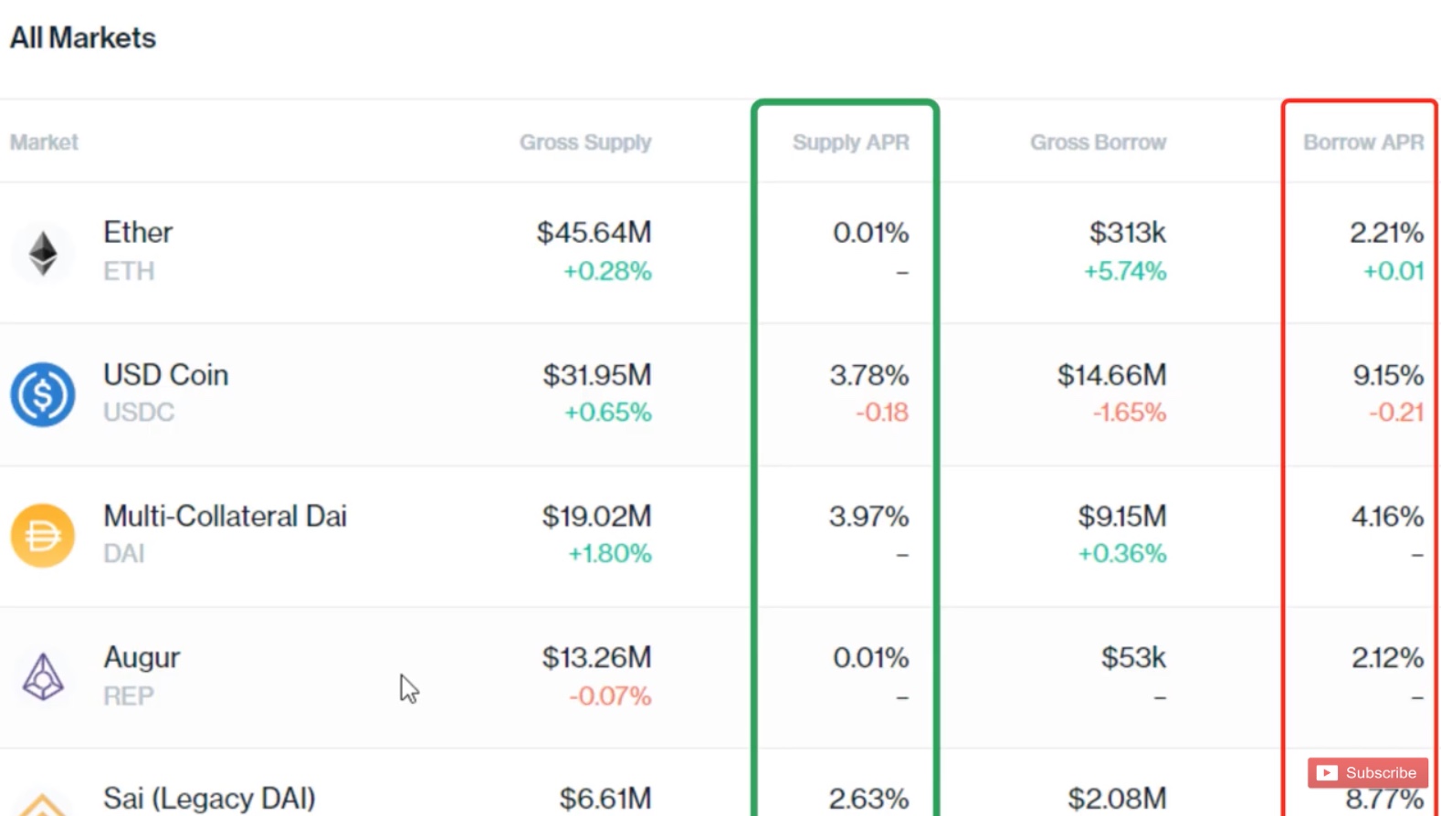Screen dimensions: 1441x816
Task: Click Ether gross supply $45.64M
Action: coord(594,232)
